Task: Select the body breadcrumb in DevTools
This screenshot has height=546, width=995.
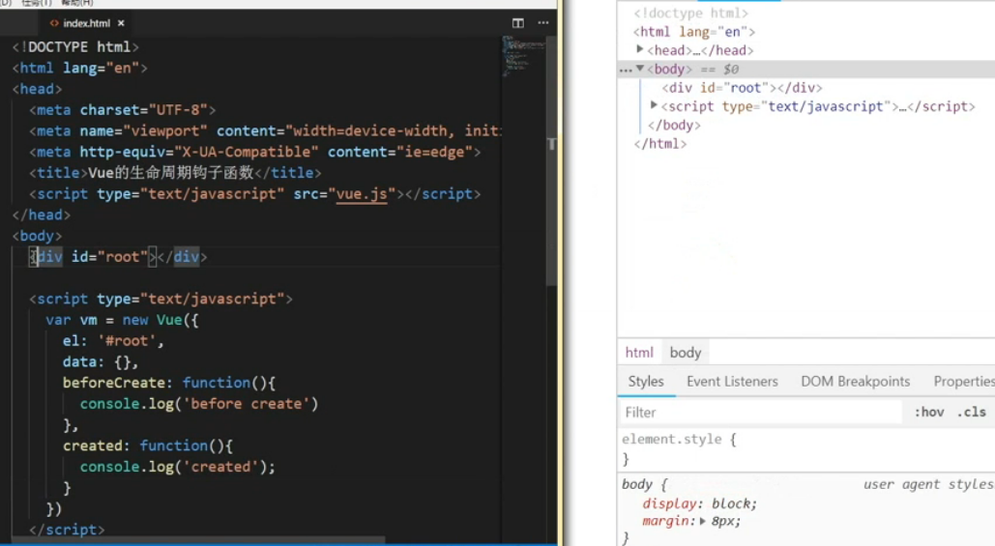Action: (x=686, y=353)
